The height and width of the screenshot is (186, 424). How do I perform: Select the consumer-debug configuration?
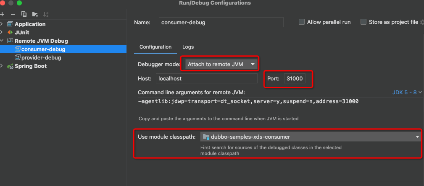coord(43,49)
